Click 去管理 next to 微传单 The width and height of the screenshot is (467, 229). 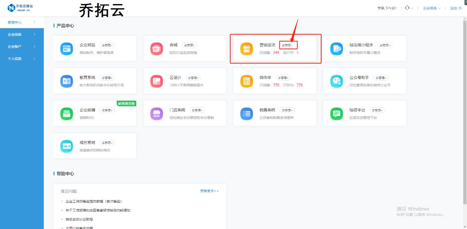[x=283, y=78]
